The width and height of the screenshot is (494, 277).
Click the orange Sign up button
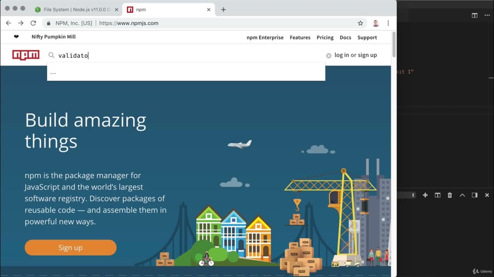click(71, 247)
